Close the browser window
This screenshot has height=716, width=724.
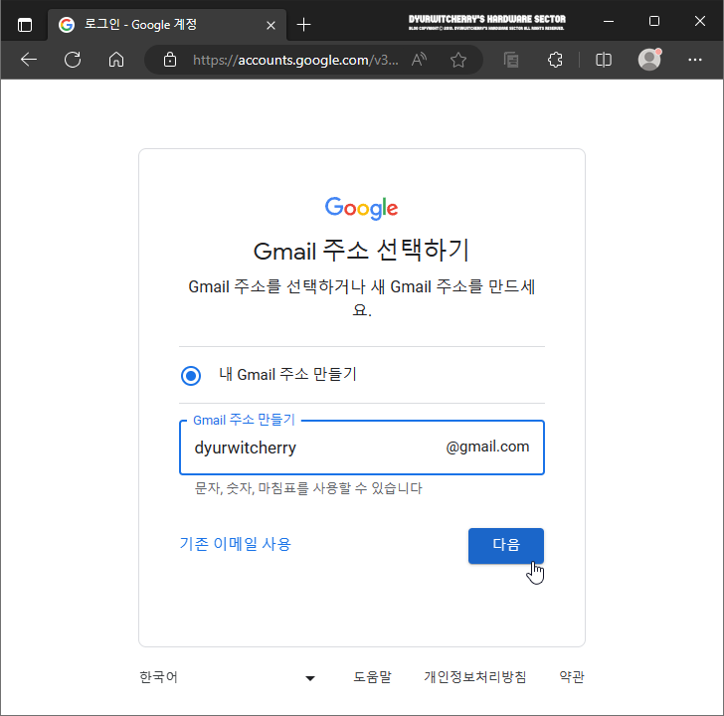click(x=699, y=21)
